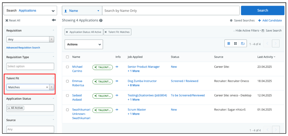Open Talent badge for Sadasd Asdasd
The image size is (288, 136).
102,96
